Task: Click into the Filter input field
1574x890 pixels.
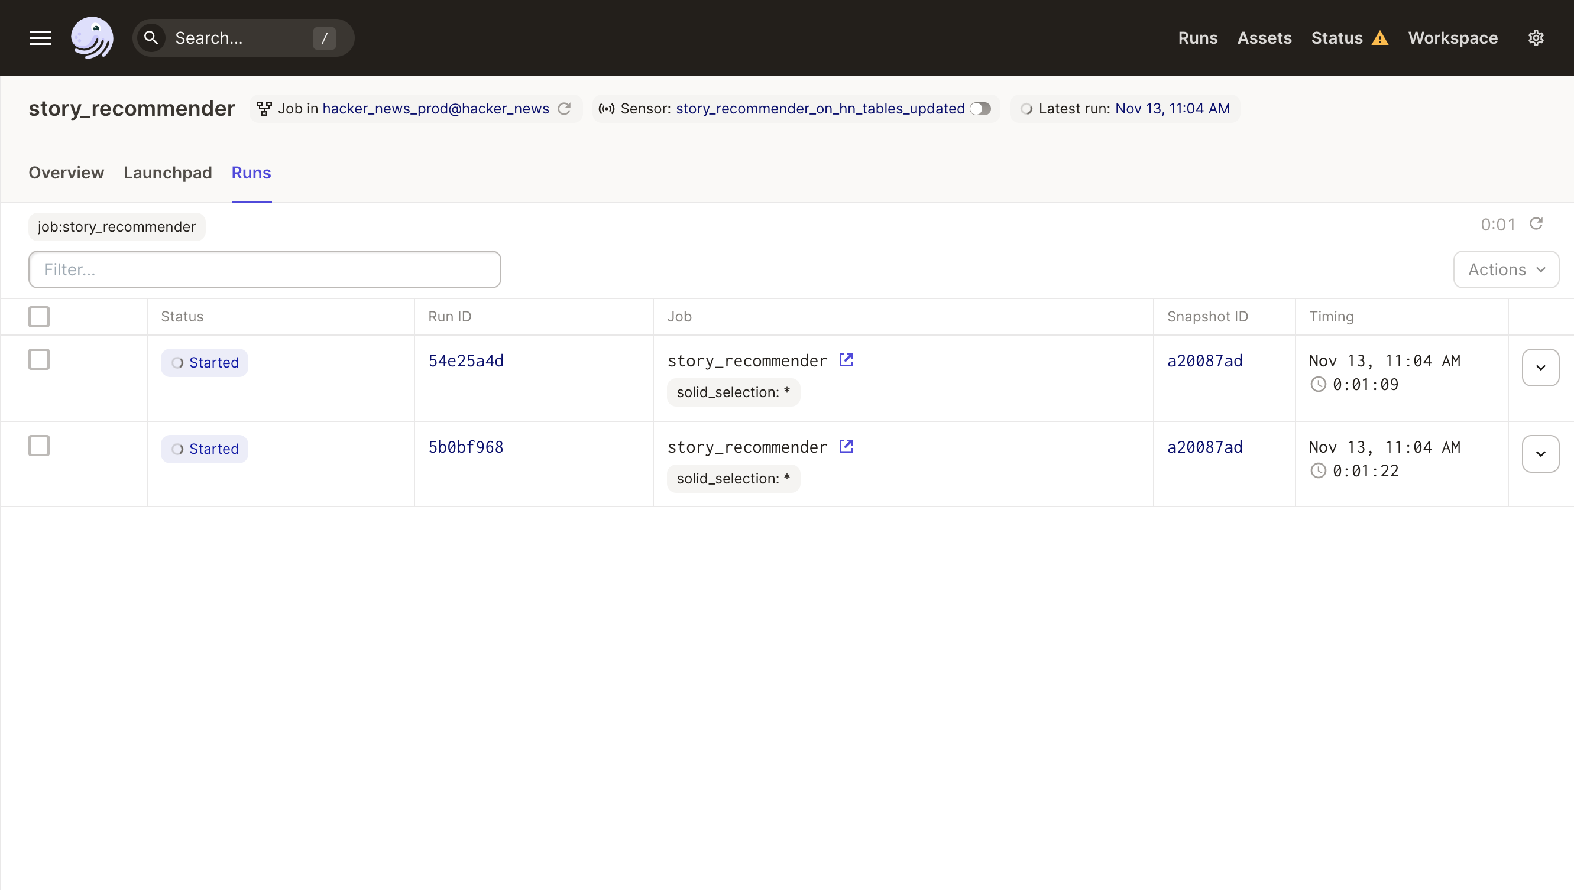Action: (x=264, y=269)
